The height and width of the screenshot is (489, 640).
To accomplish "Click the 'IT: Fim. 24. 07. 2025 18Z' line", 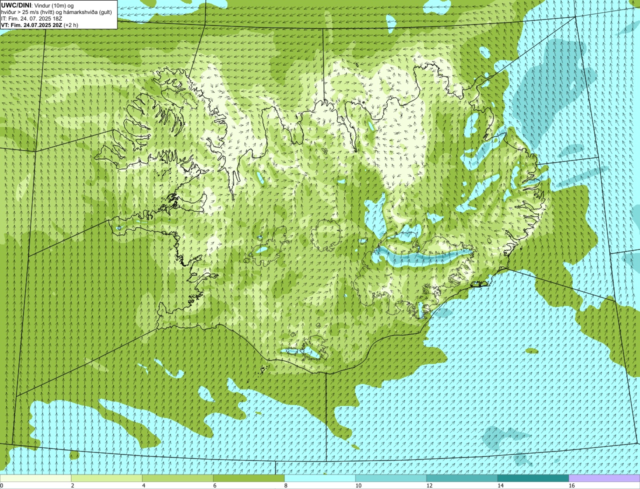I will pyautogui.click(x=31, y=18).
